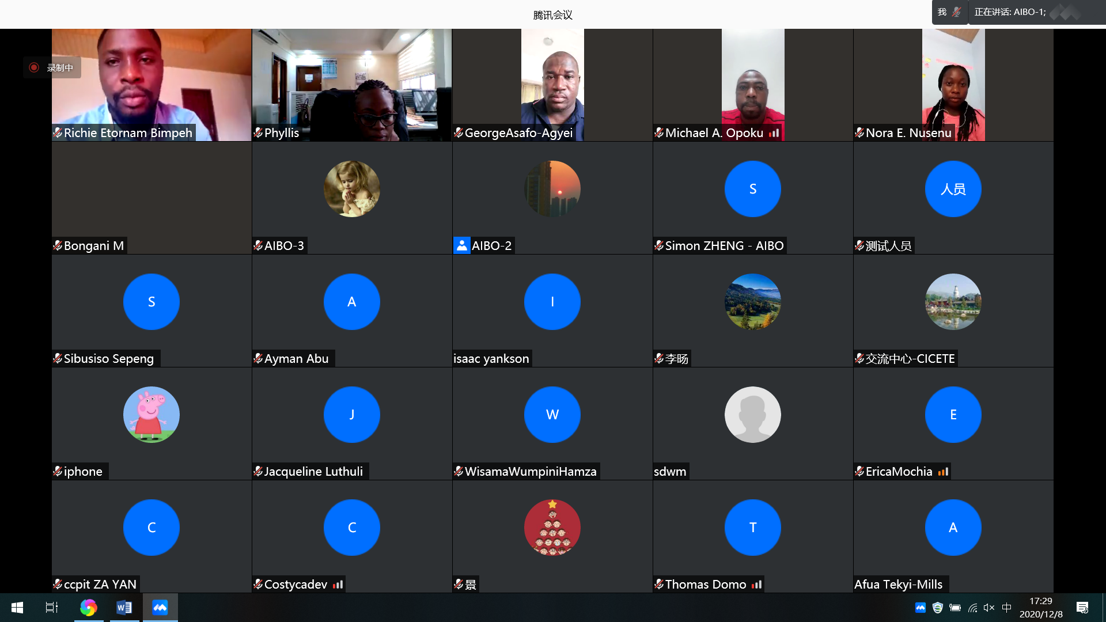This screenshot has height=622, width=1106.
Task: Open the Windows Start menu
Action: 17,608
